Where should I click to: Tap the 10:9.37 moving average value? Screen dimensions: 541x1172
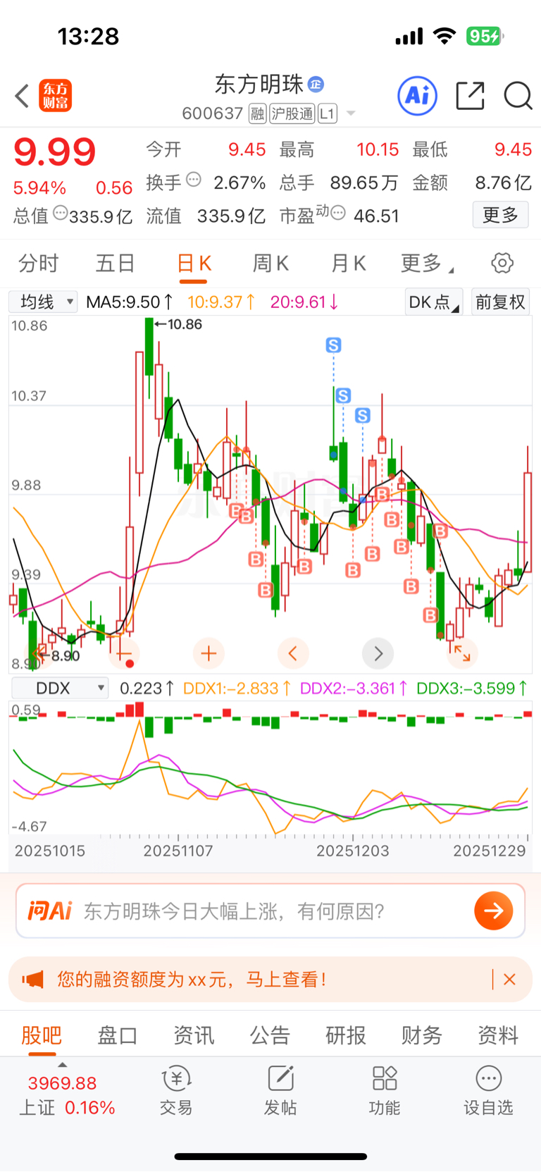[x=221, y=302]
